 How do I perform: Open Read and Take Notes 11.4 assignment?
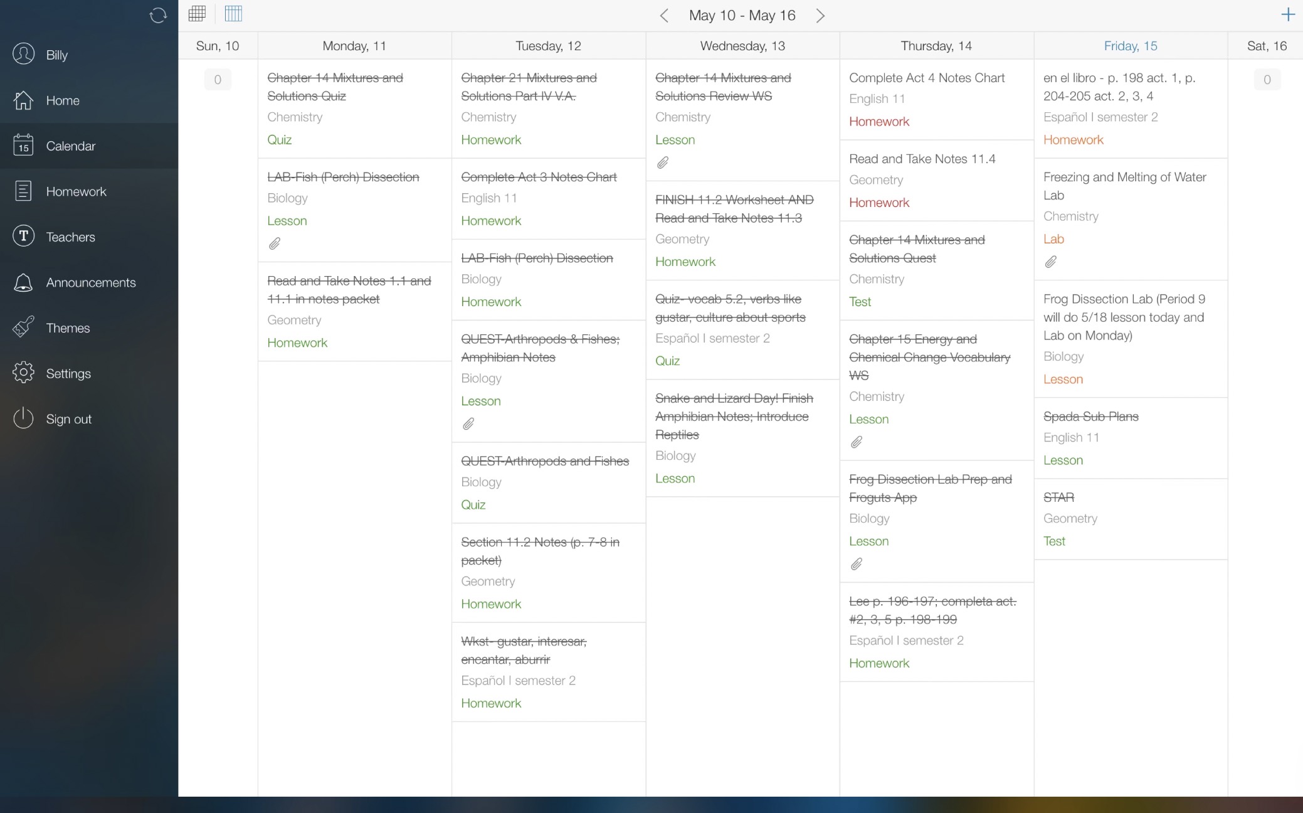(922, 159)
